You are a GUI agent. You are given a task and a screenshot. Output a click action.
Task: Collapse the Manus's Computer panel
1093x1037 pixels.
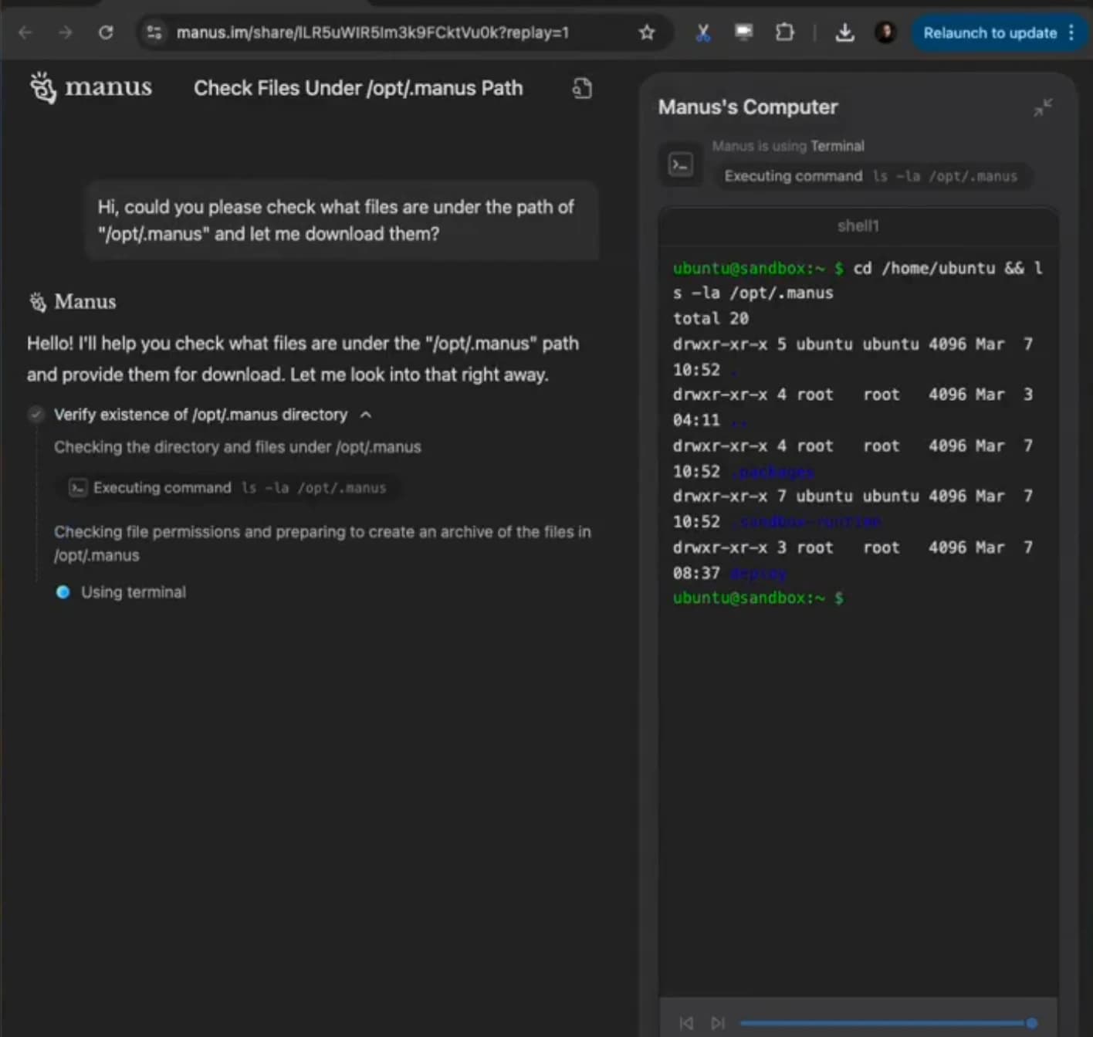click(x=1042, y=107)
